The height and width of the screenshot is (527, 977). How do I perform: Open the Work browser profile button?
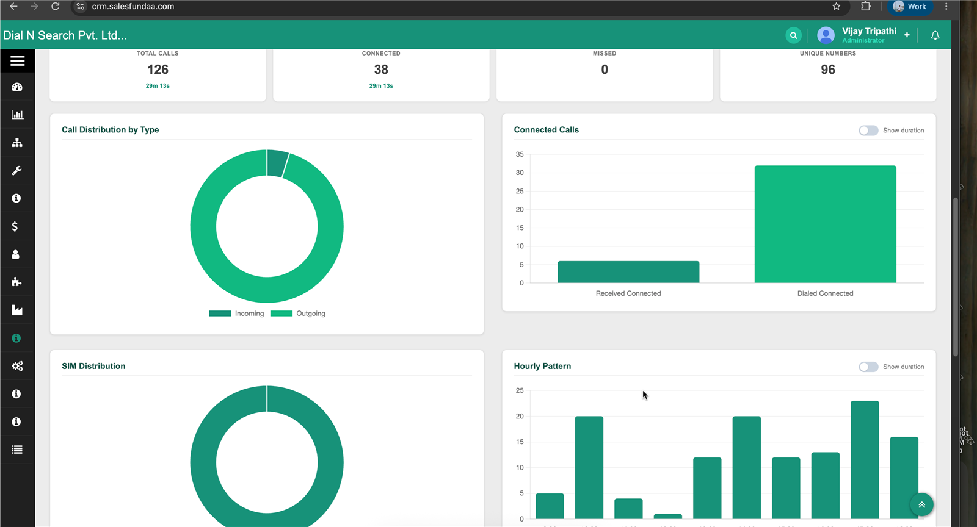(x=909, y=6)
